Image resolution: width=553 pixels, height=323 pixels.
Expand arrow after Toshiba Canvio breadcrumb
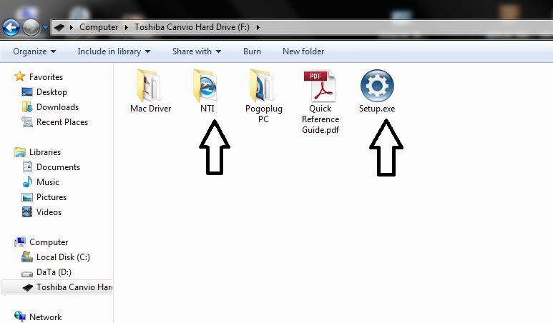[258, 27]
